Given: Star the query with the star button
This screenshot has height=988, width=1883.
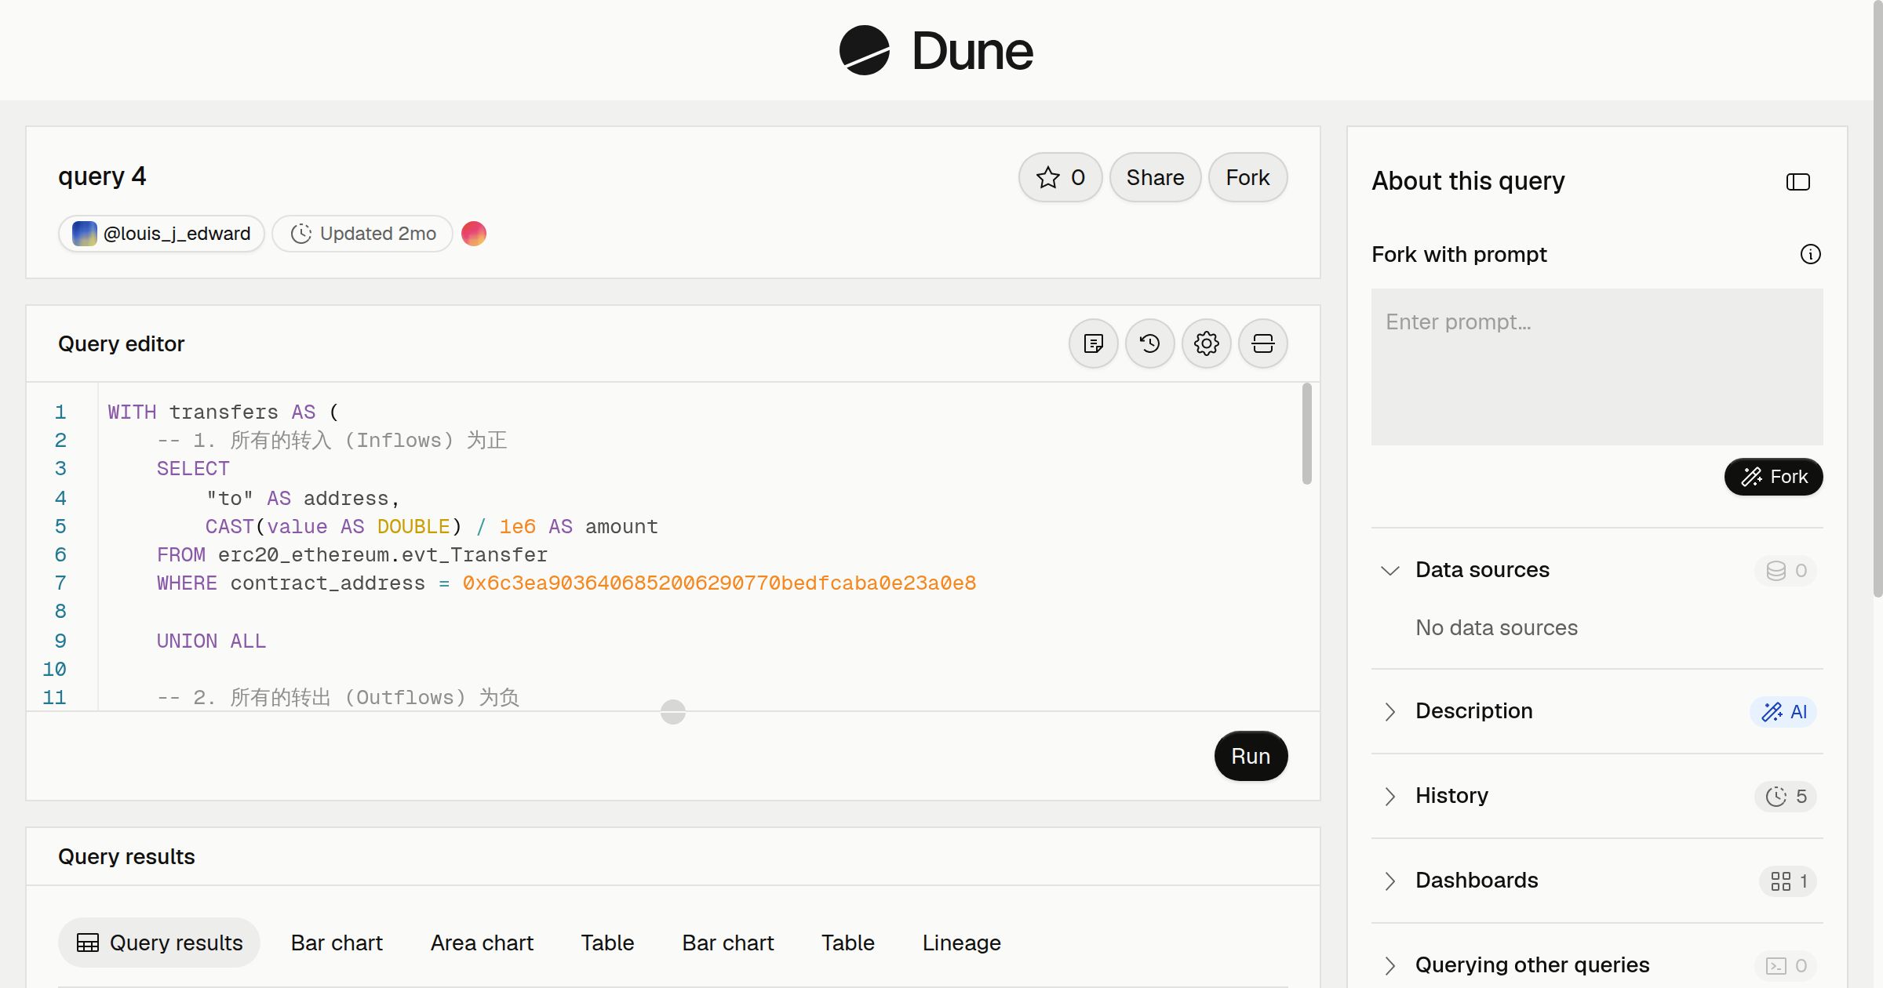Looking at the screenshot, I should tap(1061, 177).
